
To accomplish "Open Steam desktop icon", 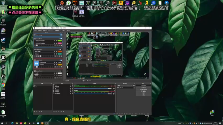I will (x=3, y=40).
